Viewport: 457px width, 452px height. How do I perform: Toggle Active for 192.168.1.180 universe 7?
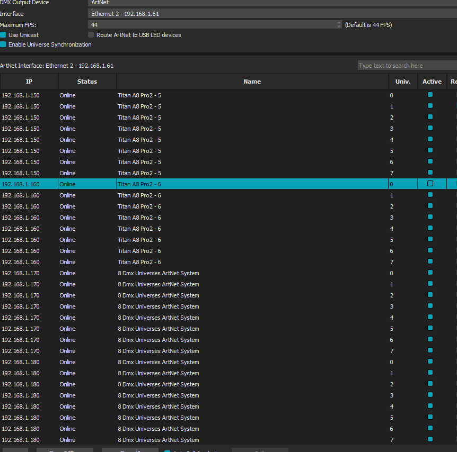click(x=430, y=439)
